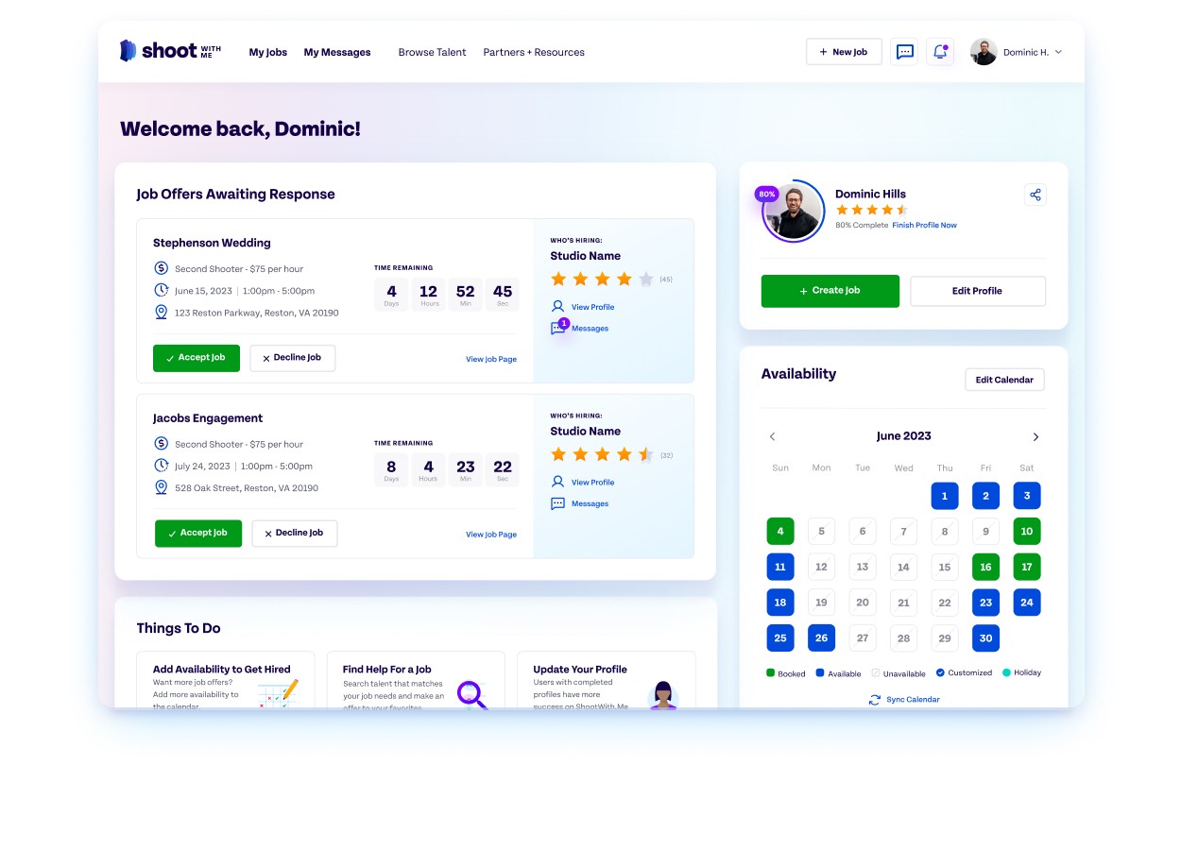Click the 80% profile completion ring badge
This screenshot has width=1181, height=850.
766,195
